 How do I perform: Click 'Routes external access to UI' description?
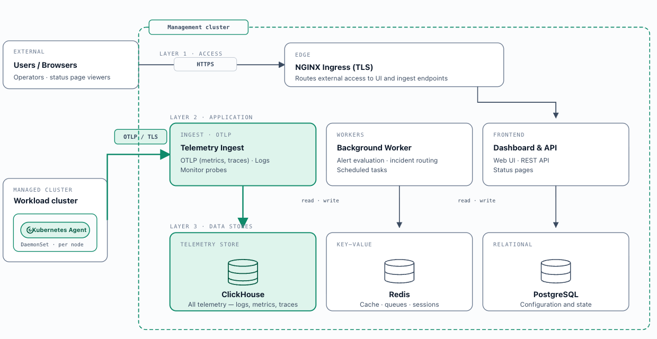click(371, 78)
